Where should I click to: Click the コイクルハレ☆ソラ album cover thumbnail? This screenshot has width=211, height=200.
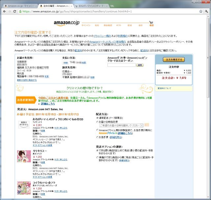(24, 188)
